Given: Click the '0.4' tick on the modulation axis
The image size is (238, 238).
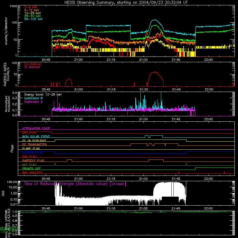Looking at the screenshot, I should click(x=15, y=93).
